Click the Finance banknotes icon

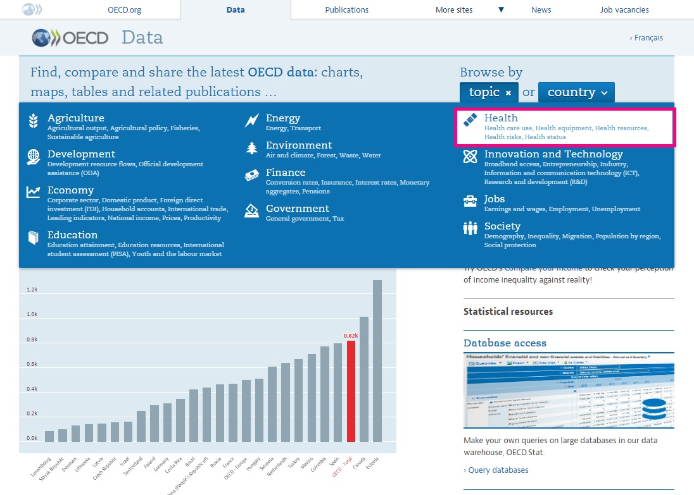pyautogui.click(x=252, y=175)
